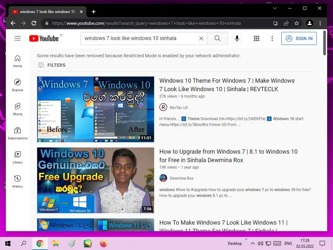Image resolution: width=333 pixels, height=250 pixels.
Task: Open the YouTube hamburger guide menu
Action: click(x=18, y=38)
